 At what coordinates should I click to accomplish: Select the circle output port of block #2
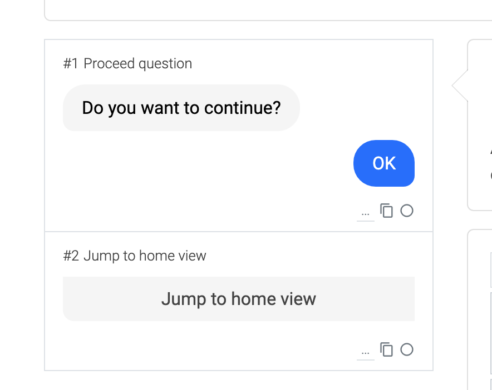[x=407, y=349]
